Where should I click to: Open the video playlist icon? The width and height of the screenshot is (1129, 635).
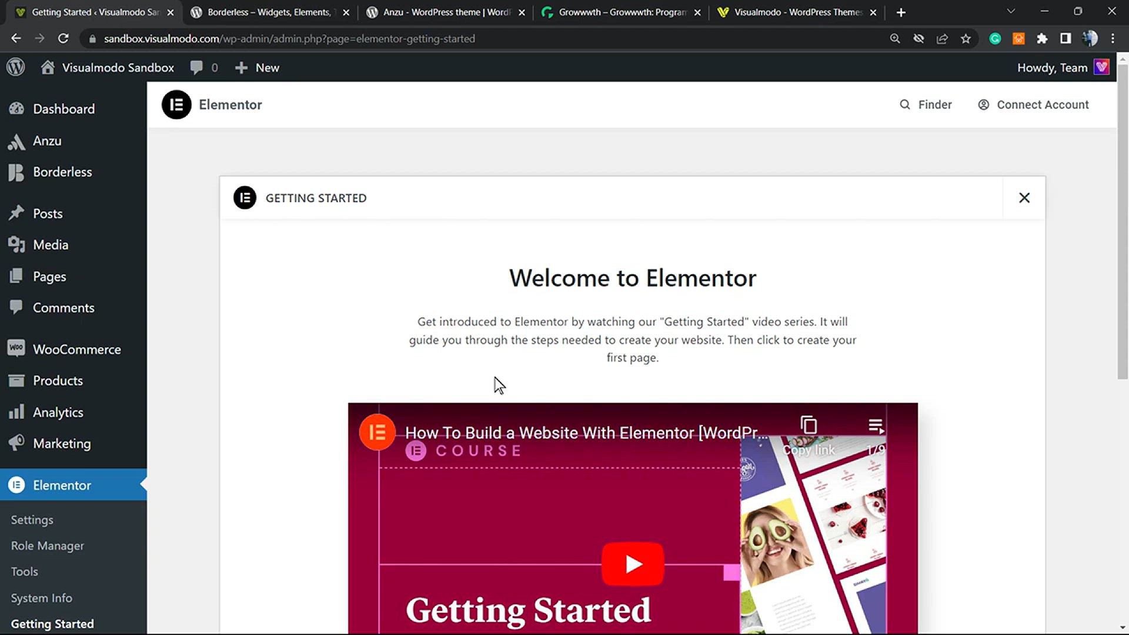pos(876,425)
